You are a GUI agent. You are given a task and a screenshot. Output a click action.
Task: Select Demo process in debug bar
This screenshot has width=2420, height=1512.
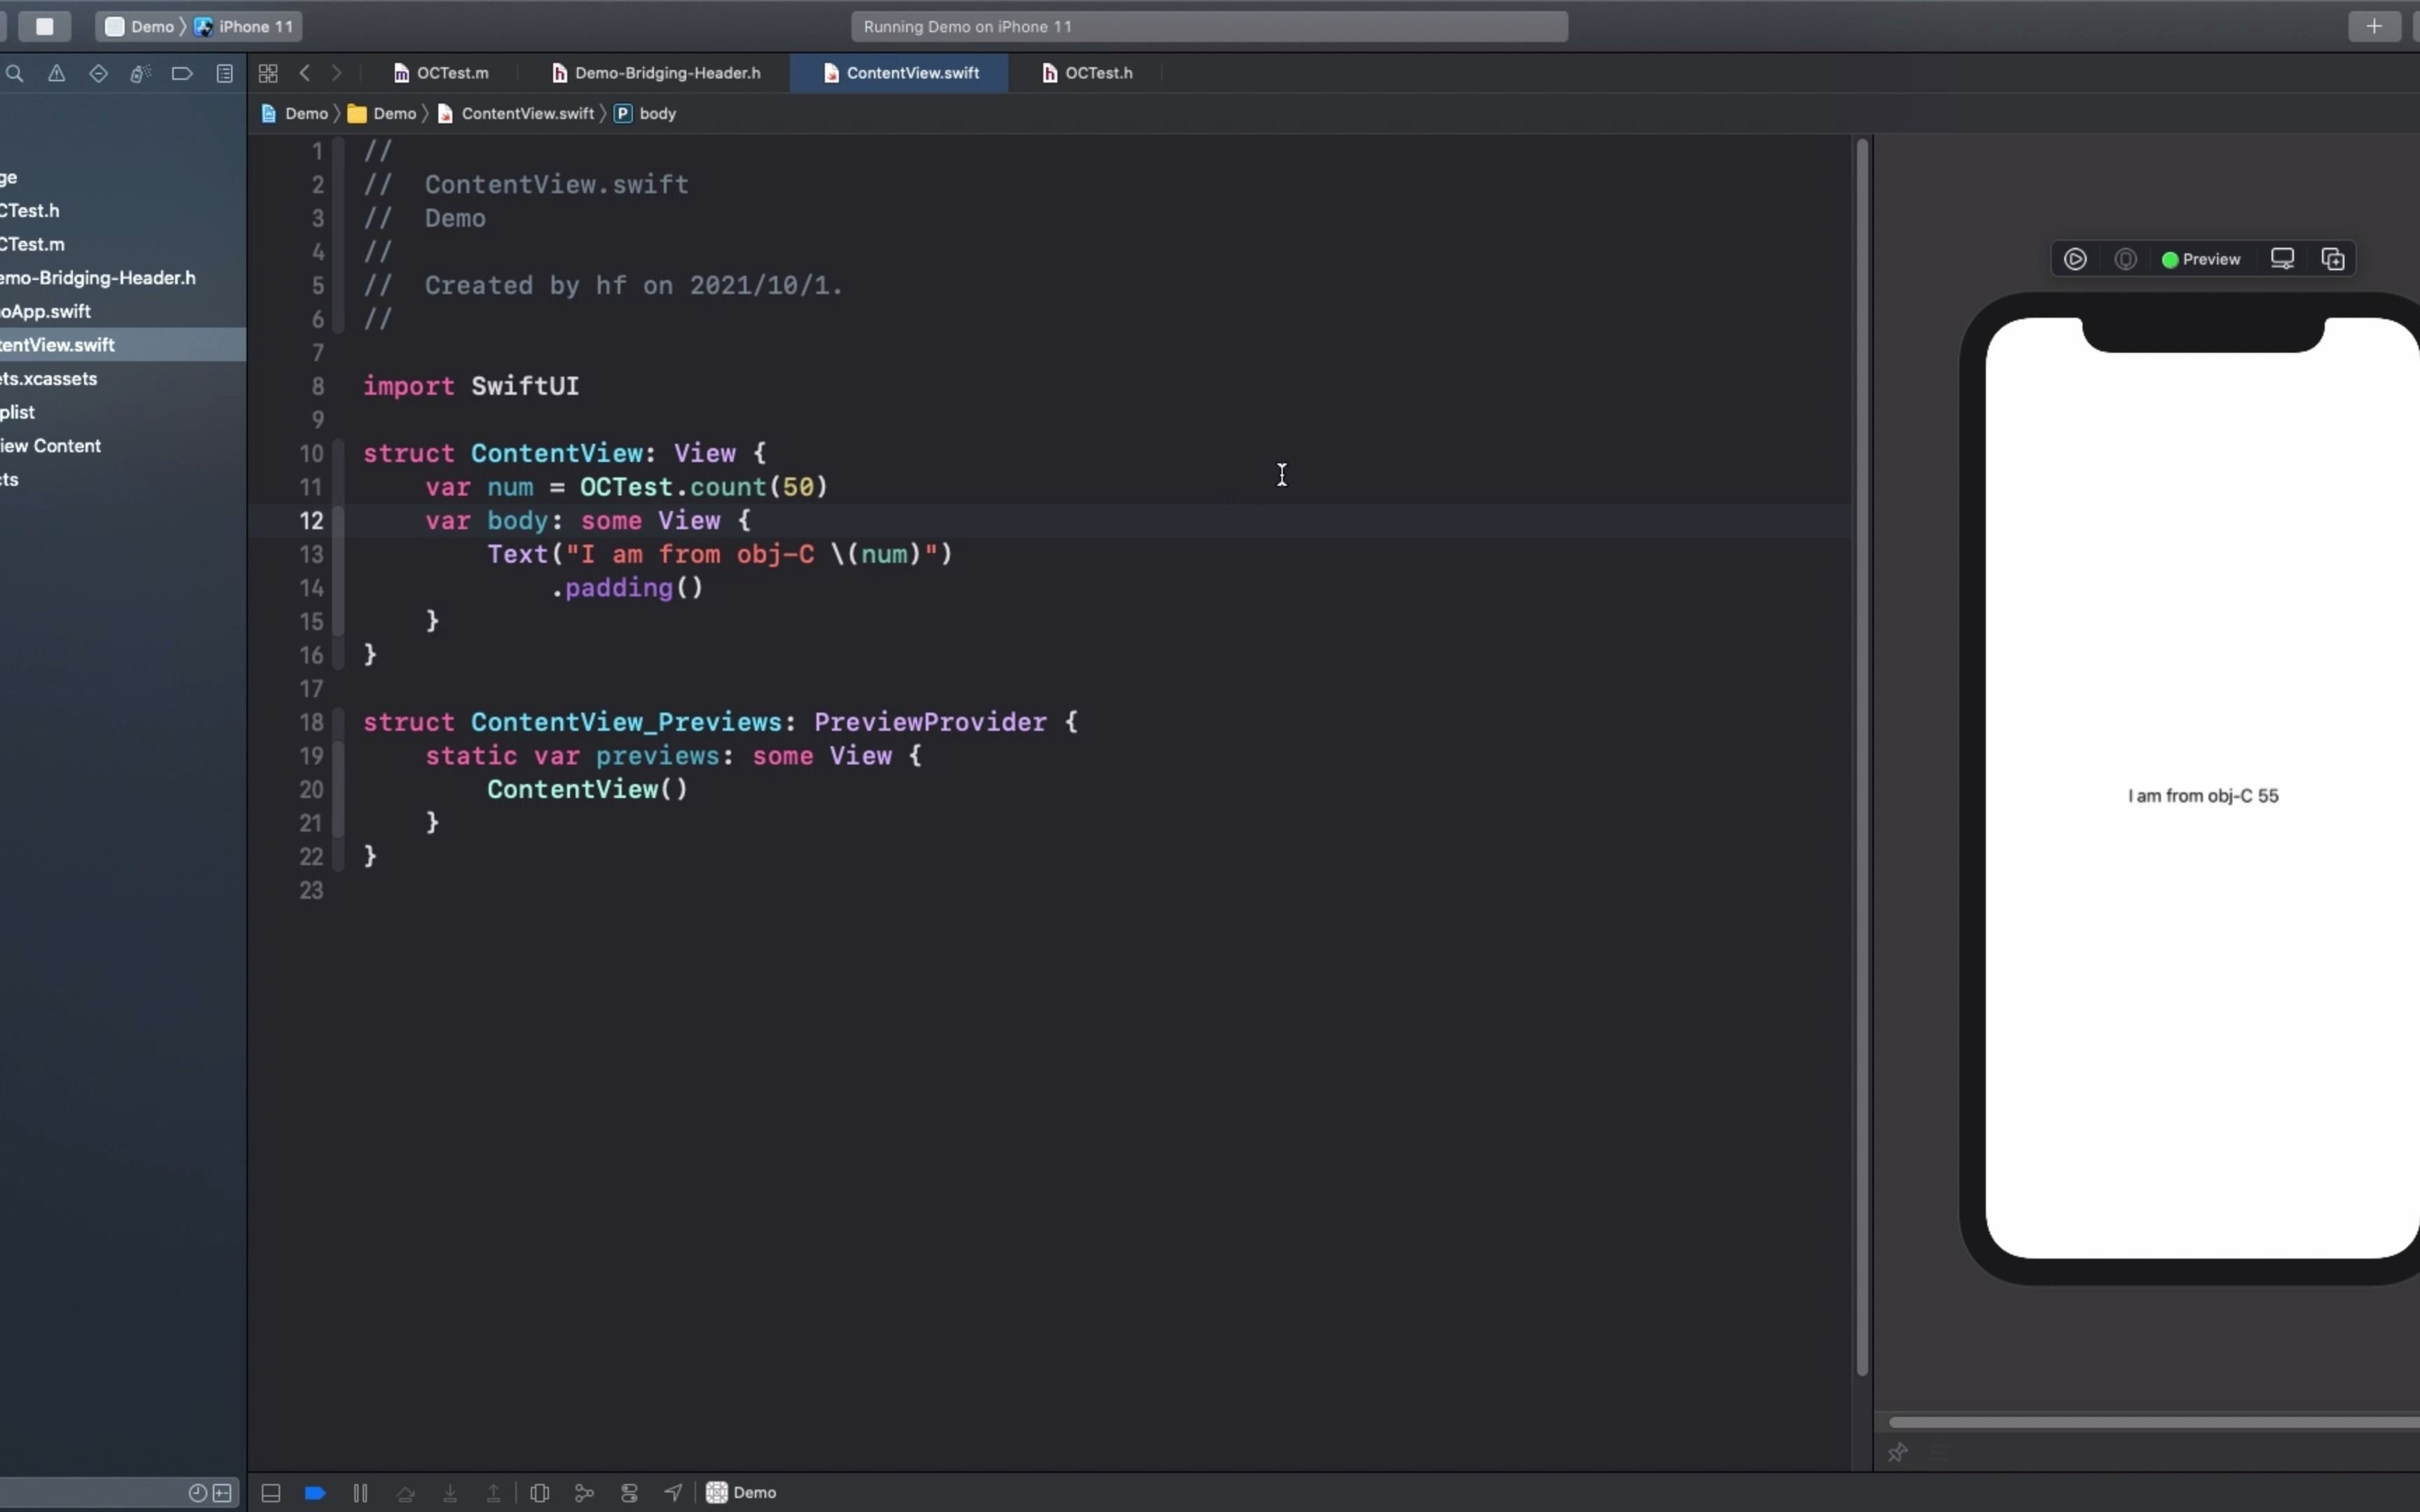pyautogui.click(x=741, y=1493)
